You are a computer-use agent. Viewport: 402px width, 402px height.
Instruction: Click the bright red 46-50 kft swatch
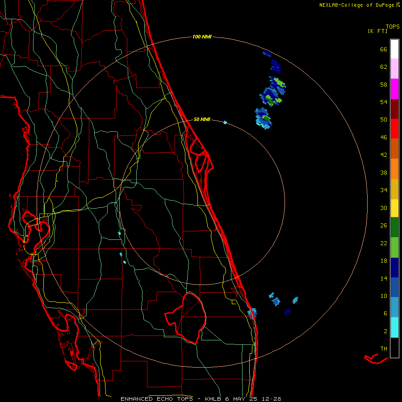[394, 129]
